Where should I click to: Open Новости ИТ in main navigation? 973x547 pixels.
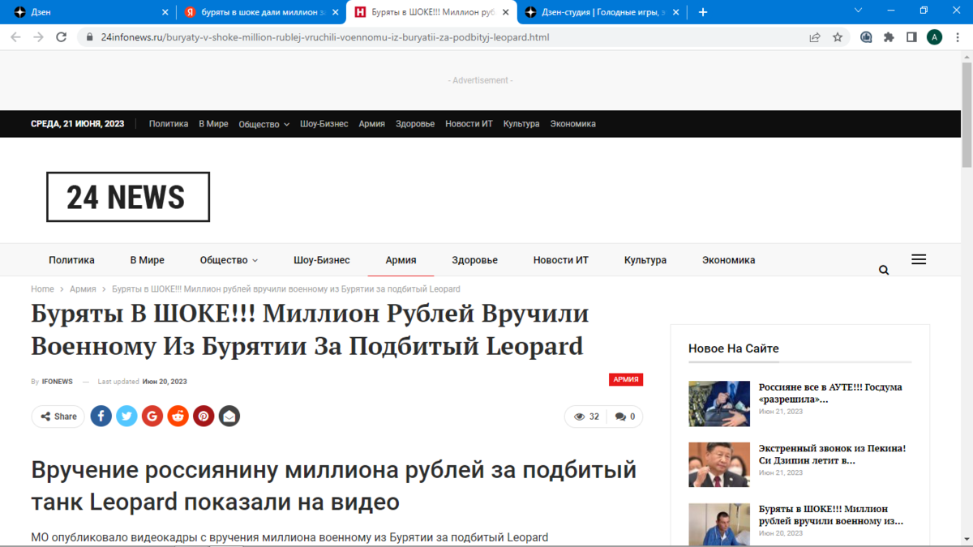coord(561,260)
